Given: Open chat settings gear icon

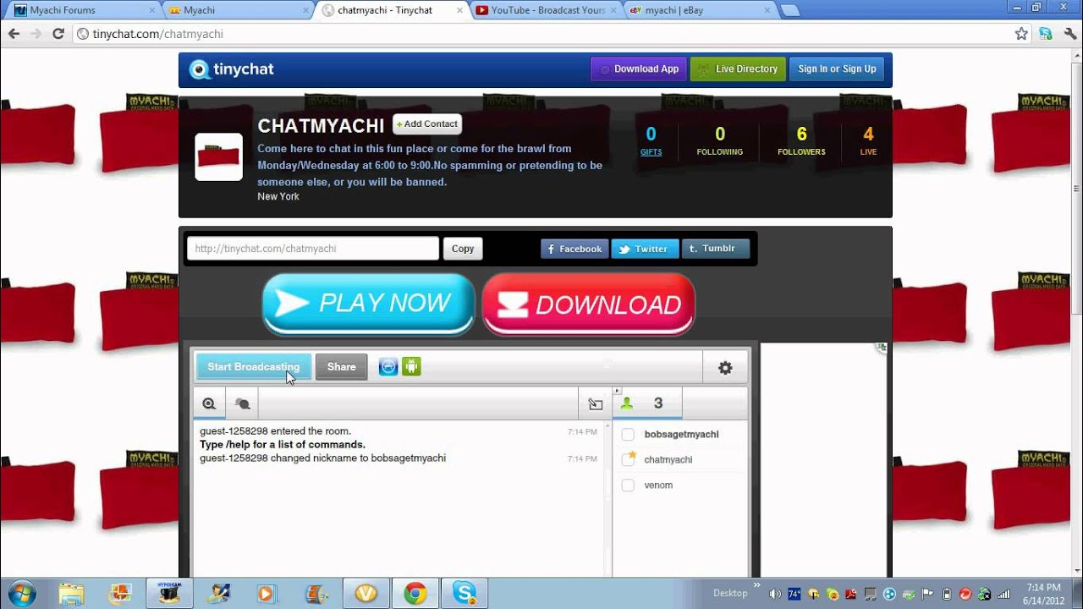Looking at the screenshot, I should coord(725,368).
